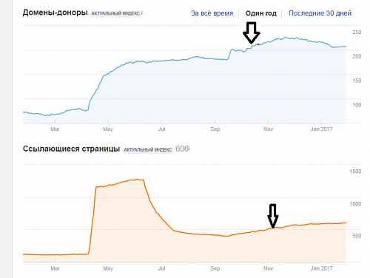Click АКТУАЛЬНЫЙ ИНДЕКС badge beside Домены-доноры

pyautogui.click(x=115, y=13)
